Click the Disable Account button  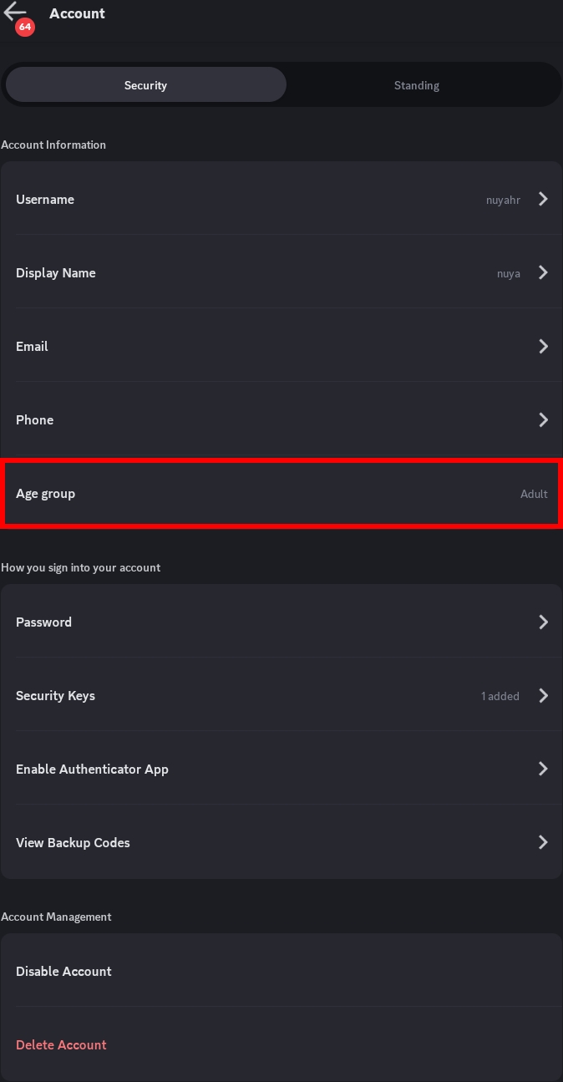click(x=63, y=971)
